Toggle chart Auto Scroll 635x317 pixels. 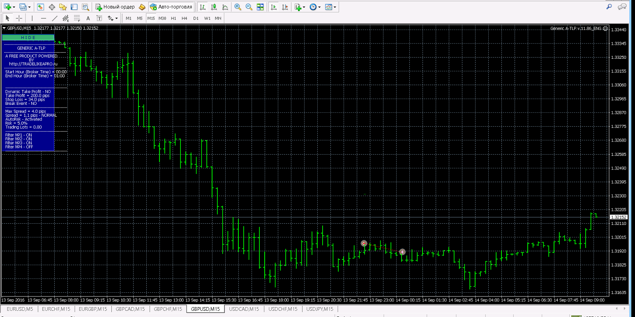coord(274,7)
